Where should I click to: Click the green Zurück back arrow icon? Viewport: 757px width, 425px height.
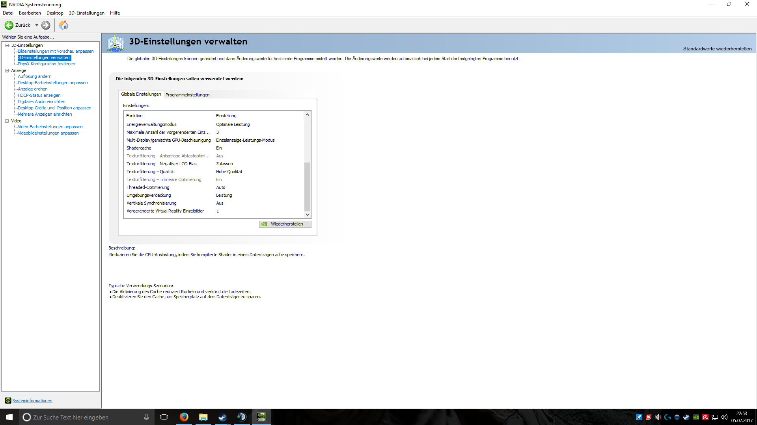point(9,25)
